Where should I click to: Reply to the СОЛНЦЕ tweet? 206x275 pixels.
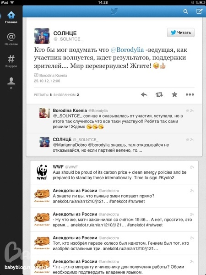(x=144, y=95)
